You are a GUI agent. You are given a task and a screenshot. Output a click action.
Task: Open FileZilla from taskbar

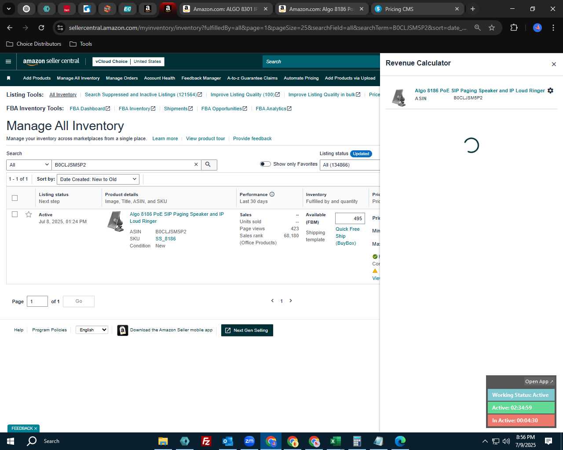coord(206,441)
